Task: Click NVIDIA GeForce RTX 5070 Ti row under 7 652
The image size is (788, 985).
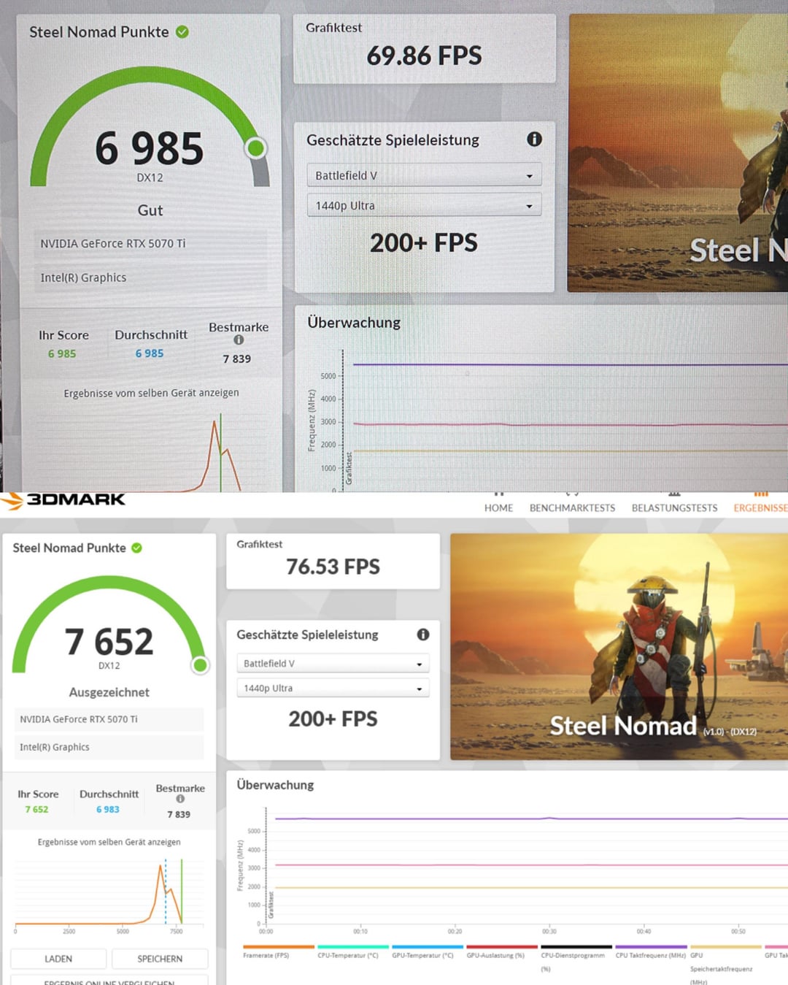Action: click(109, 719)
